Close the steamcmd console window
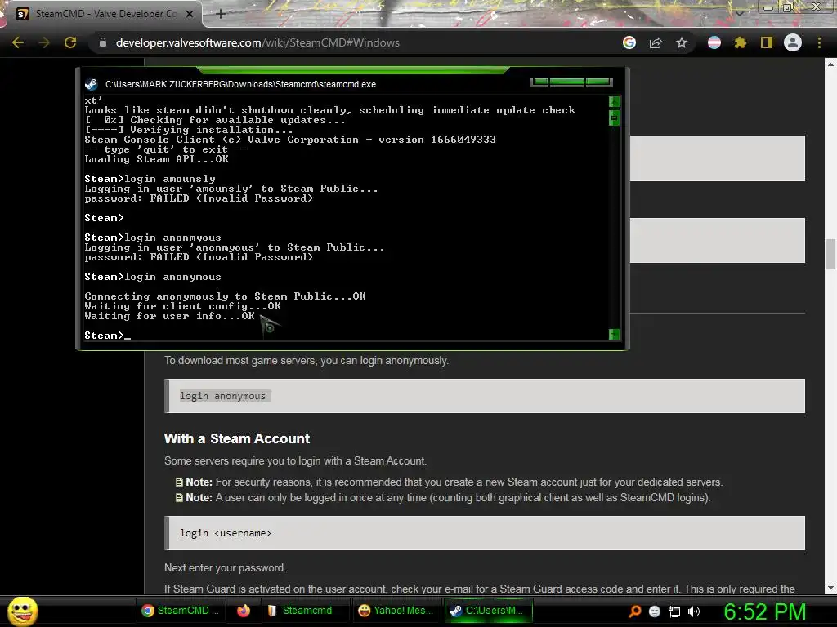The height and width of the screenshot is (627, 837). click(598, 82)
